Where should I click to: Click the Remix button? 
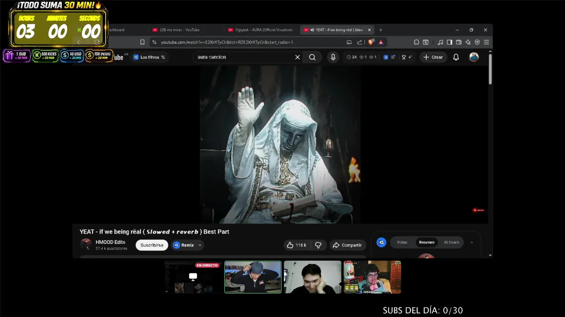point(184,245)
